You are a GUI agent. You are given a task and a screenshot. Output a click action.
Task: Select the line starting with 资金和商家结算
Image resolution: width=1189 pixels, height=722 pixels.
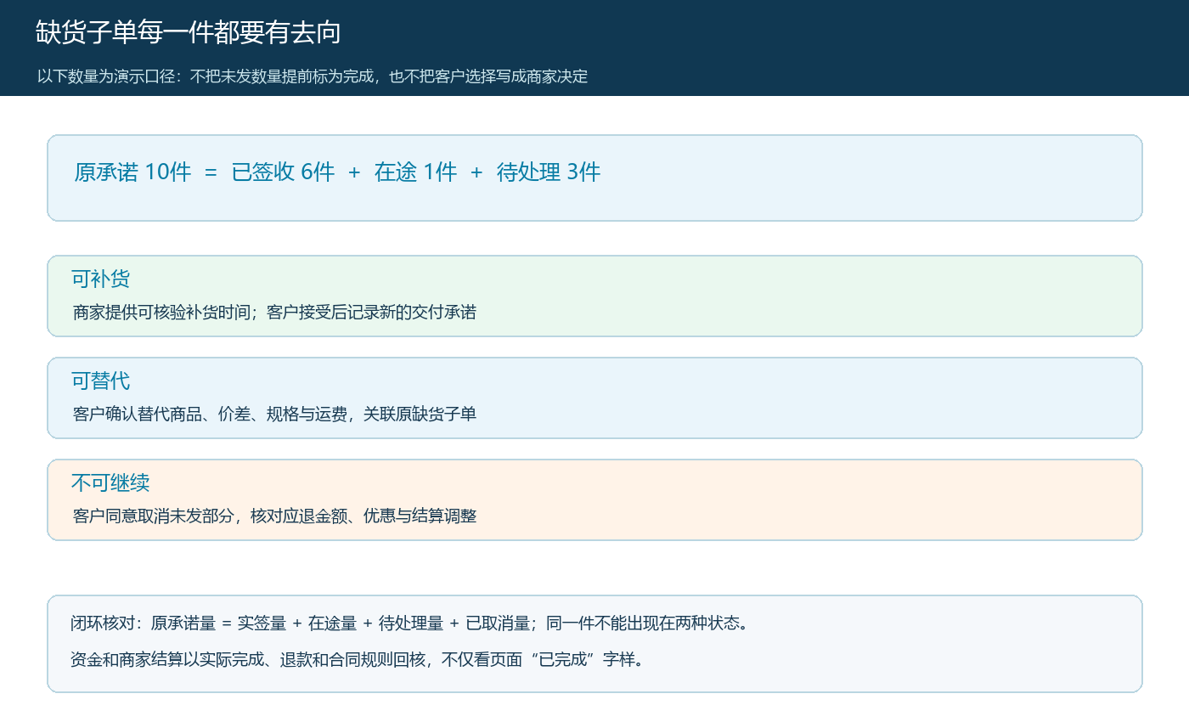coord(358,659)
